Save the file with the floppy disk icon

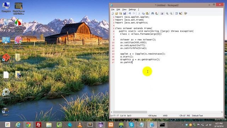click(124, 14)
